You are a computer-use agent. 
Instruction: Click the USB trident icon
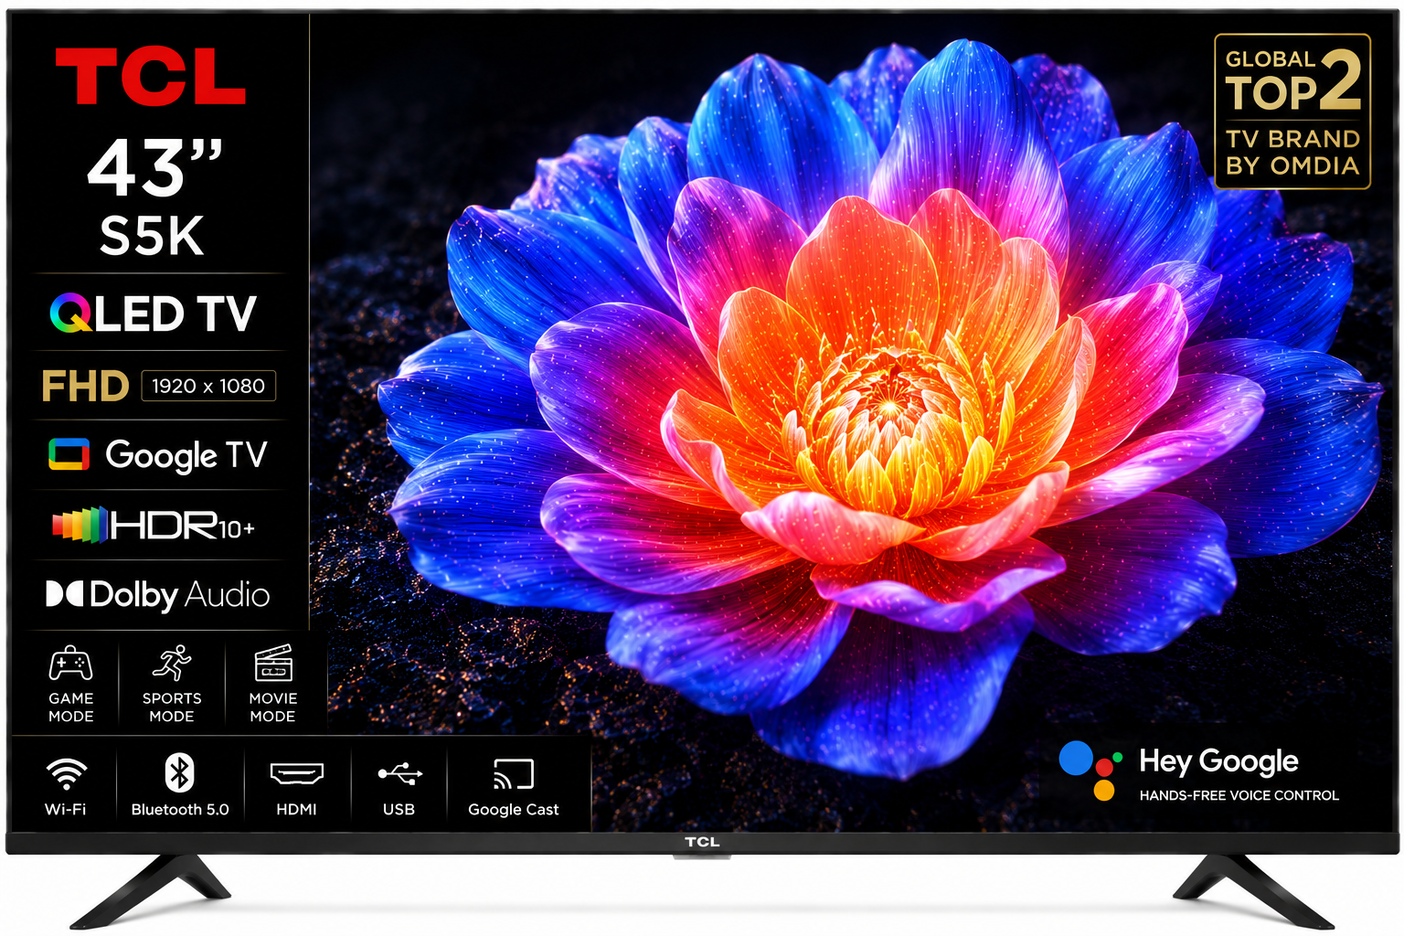(x=399, y=774)
